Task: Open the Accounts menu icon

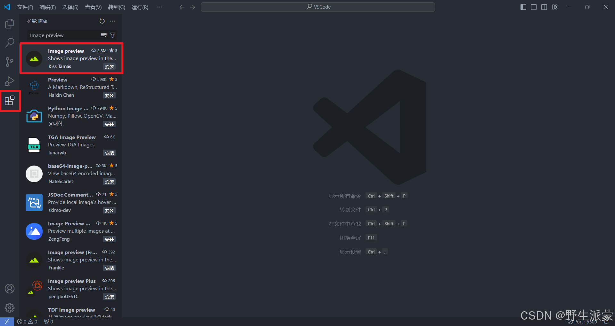Action: [10, 289]
